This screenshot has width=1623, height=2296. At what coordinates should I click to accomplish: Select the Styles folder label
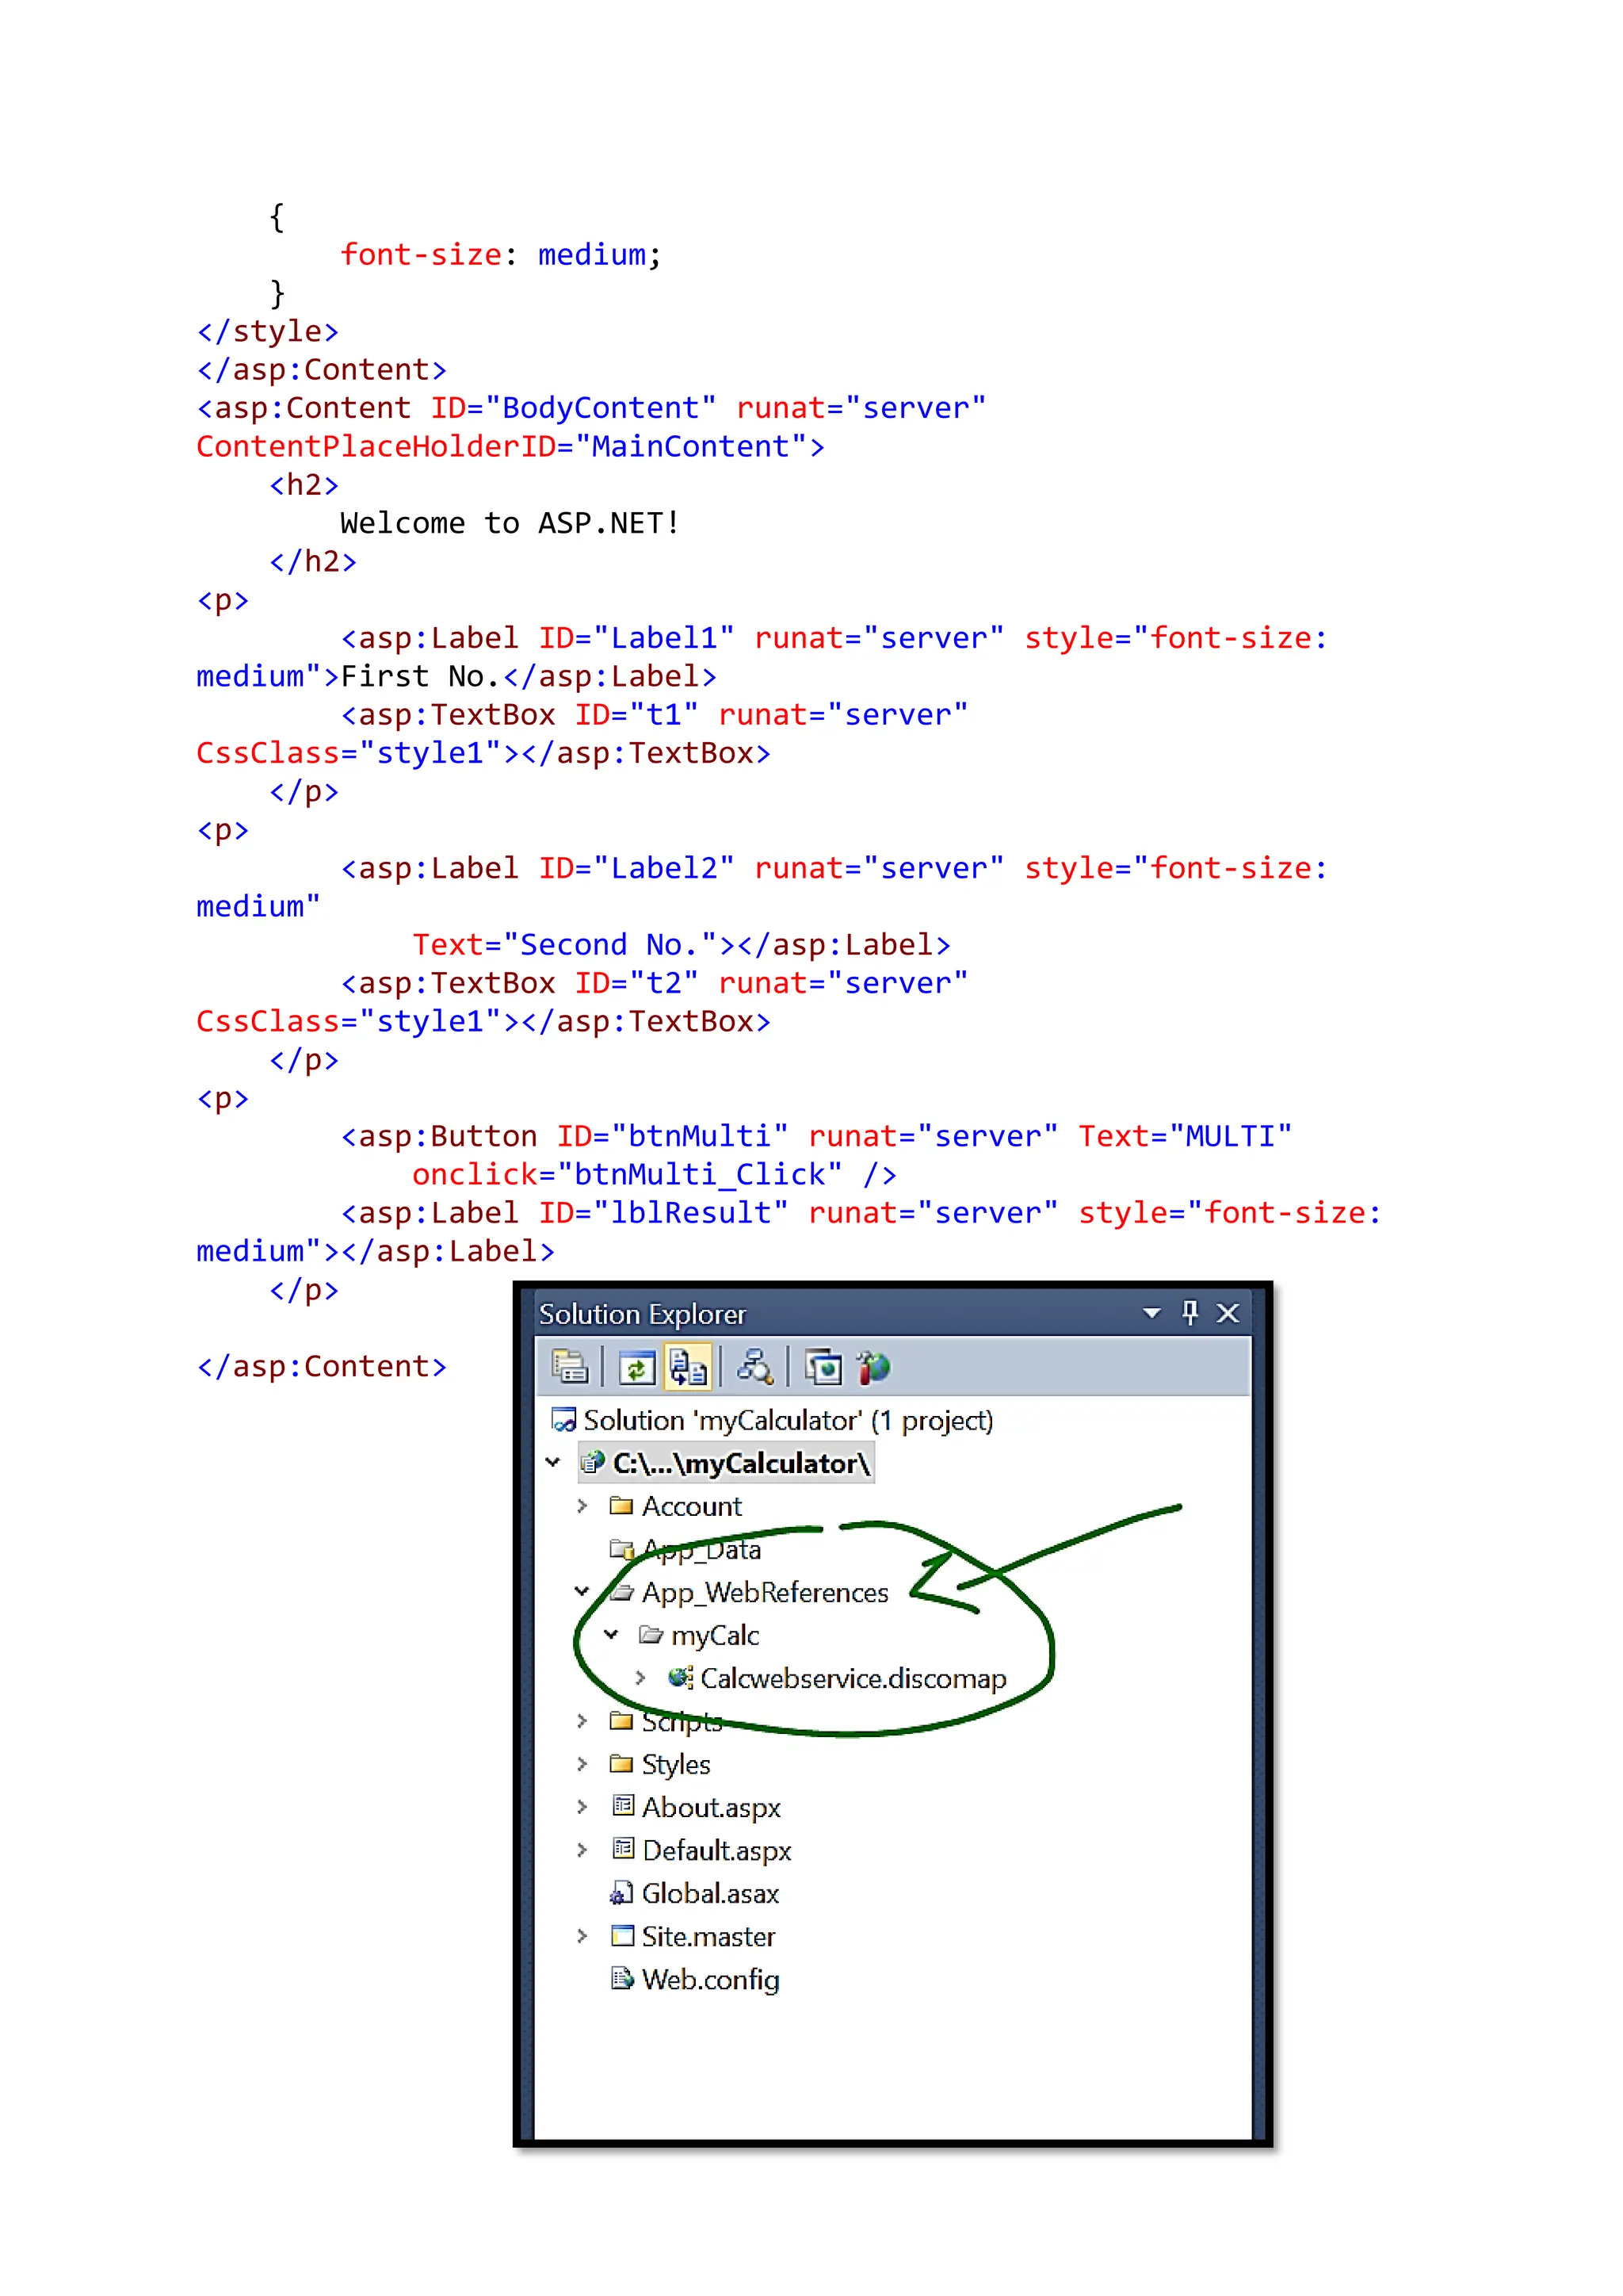click(x=675, y=1765)
